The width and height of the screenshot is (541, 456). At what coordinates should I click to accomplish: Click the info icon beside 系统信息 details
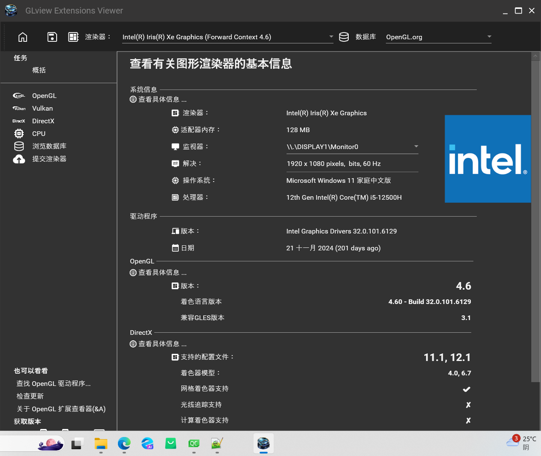click(133, 100)
